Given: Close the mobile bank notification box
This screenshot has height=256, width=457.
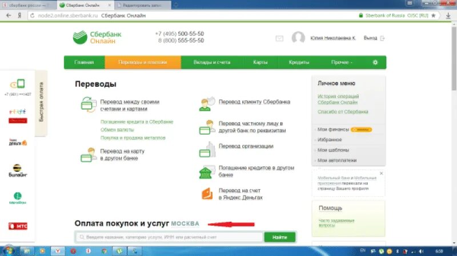Looking at the screenshot, I should [x=381, y=173].
